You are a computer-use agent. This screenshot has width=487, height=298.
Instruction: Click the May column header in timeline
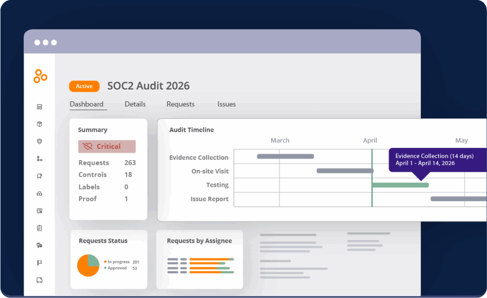coord(461,140)
